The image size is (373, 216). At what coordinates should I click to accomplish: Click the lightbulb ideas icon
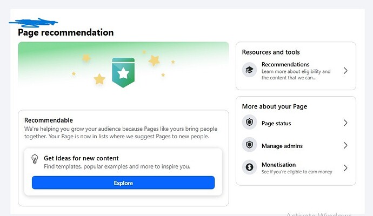[35, 159]
